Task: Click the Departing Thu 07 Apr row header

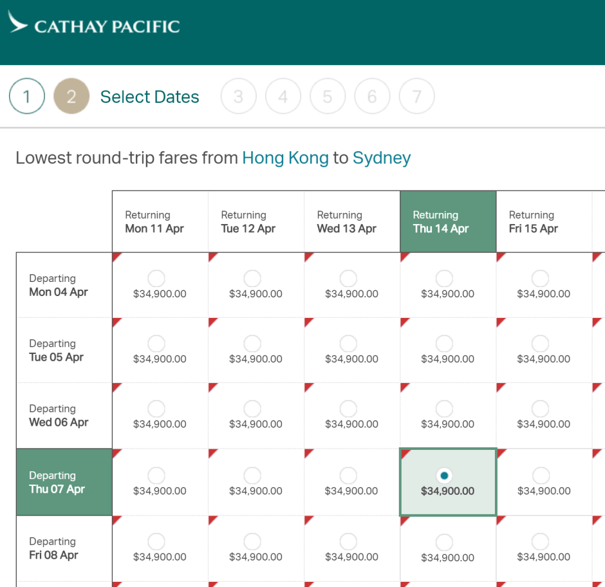Action: 64,482
